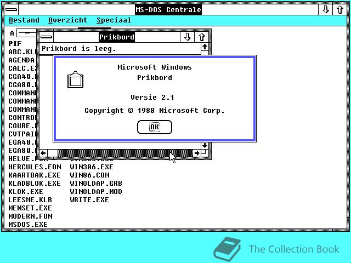Select WINOLDAP.MOD in file list
Viewport: 351px width, 263px height.
[96, 192]
